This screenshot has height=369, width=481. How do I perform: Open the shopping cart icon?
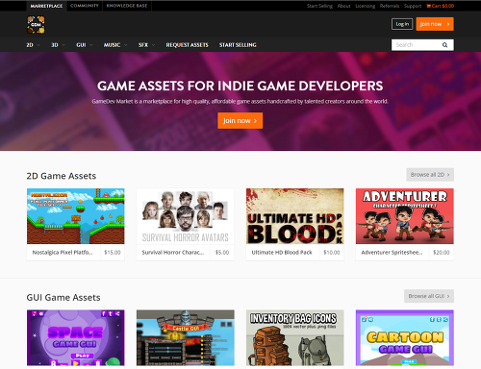428,6
